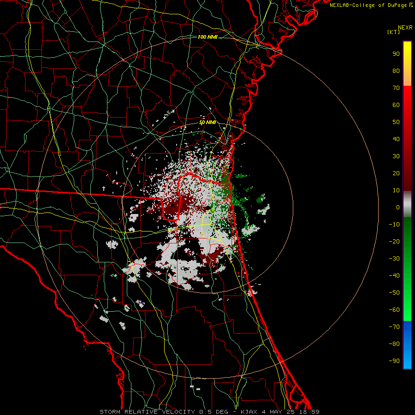Pick the "-20" value on the velocity scale

(x=394, y=241)
